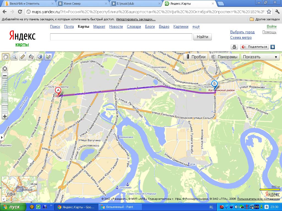Image resolution: width=282 pixels, height=211 pixels.
Task: Click the Поделиться share button
Action: (x=255, y=47)
